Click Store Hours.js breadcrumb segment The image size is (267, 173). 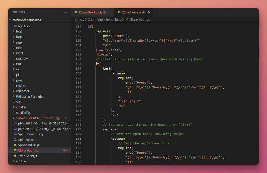[140, 19]
